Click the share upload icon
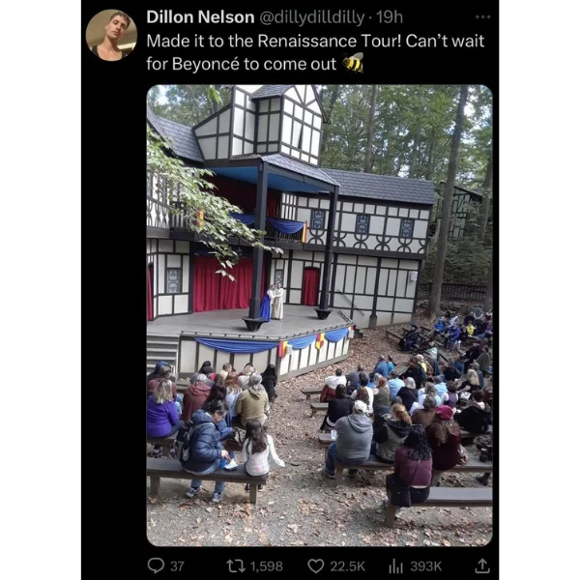580x580 pixels. coord(482,565)
